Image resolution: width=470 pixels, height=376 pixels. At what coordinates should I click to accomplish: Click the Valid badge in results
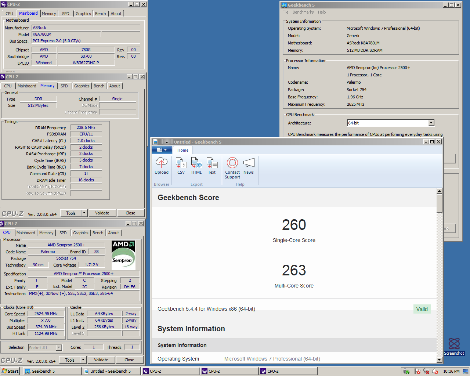(x=422, y=309)
